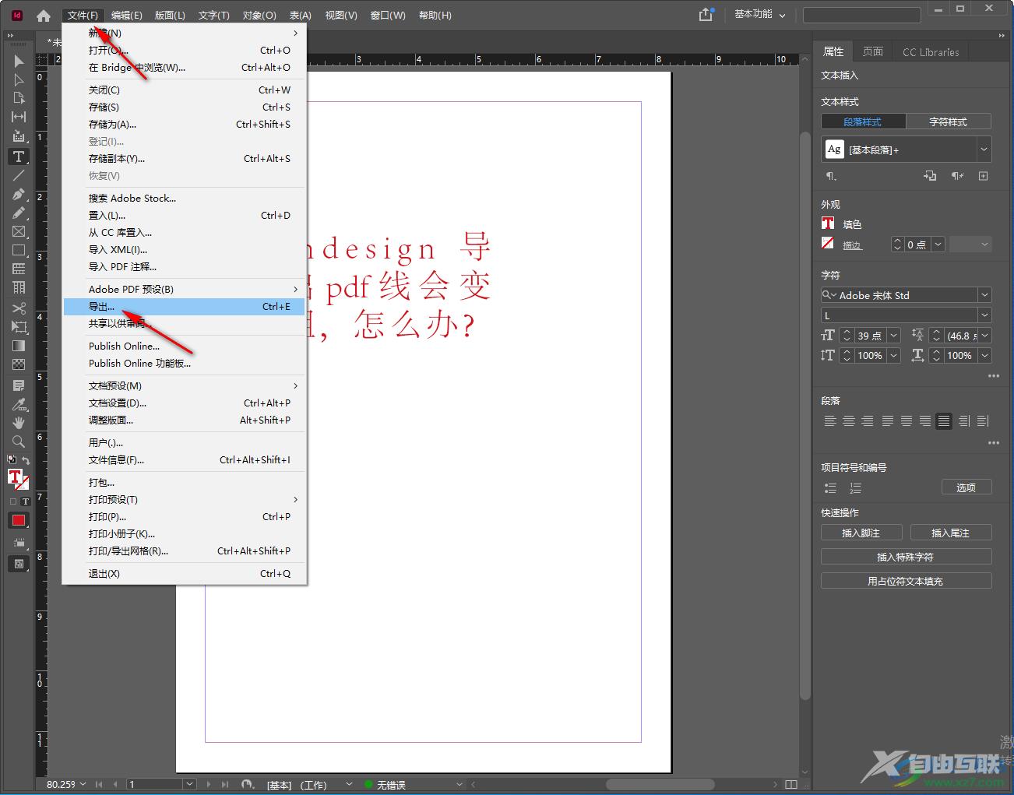Click stroke none swatch in properties
1014x795 pixels.
pos(828,244)
